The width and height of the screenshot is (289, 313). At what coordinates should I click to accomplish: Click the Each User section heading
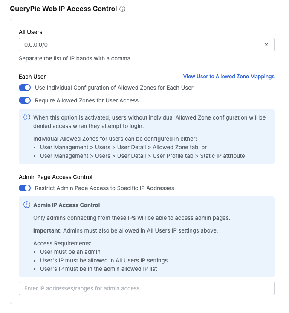pyautogui.click(x=32, y=77)
